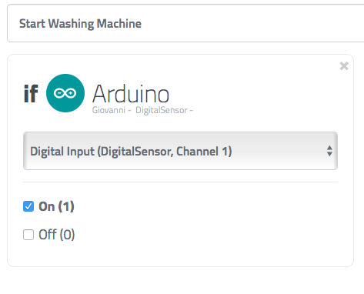
Task: Dismiss the Arduino condition card using the X
Action: [344, 66]
